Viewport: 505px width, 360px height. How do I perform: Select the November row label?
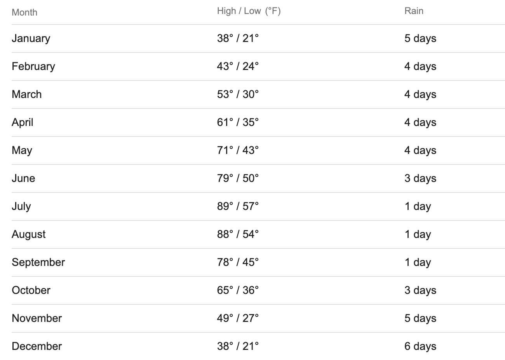37,318
